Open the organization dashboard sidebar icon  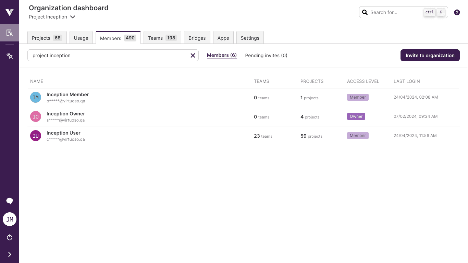tap(10, 33)
